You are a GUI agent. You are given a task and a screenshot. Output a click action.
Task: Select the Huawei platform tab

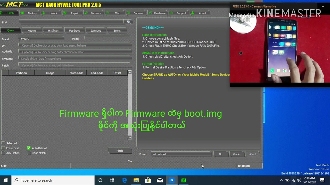pos(32,31)
